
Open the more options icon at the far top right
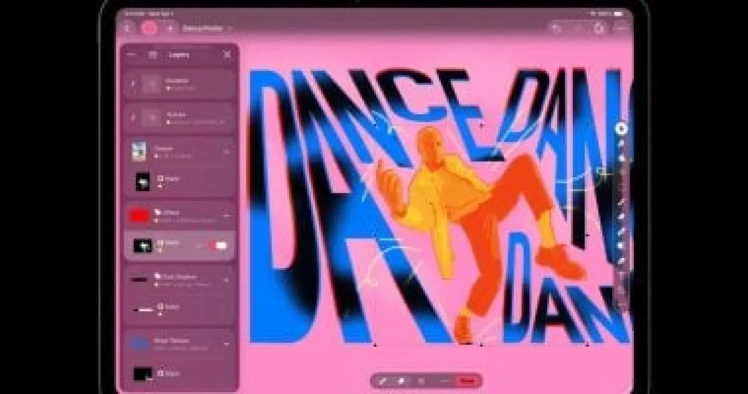621,28
